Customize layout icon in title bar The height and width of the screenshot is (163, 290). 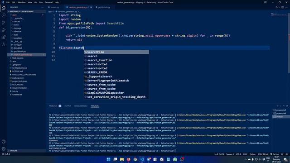coord(266,2)
